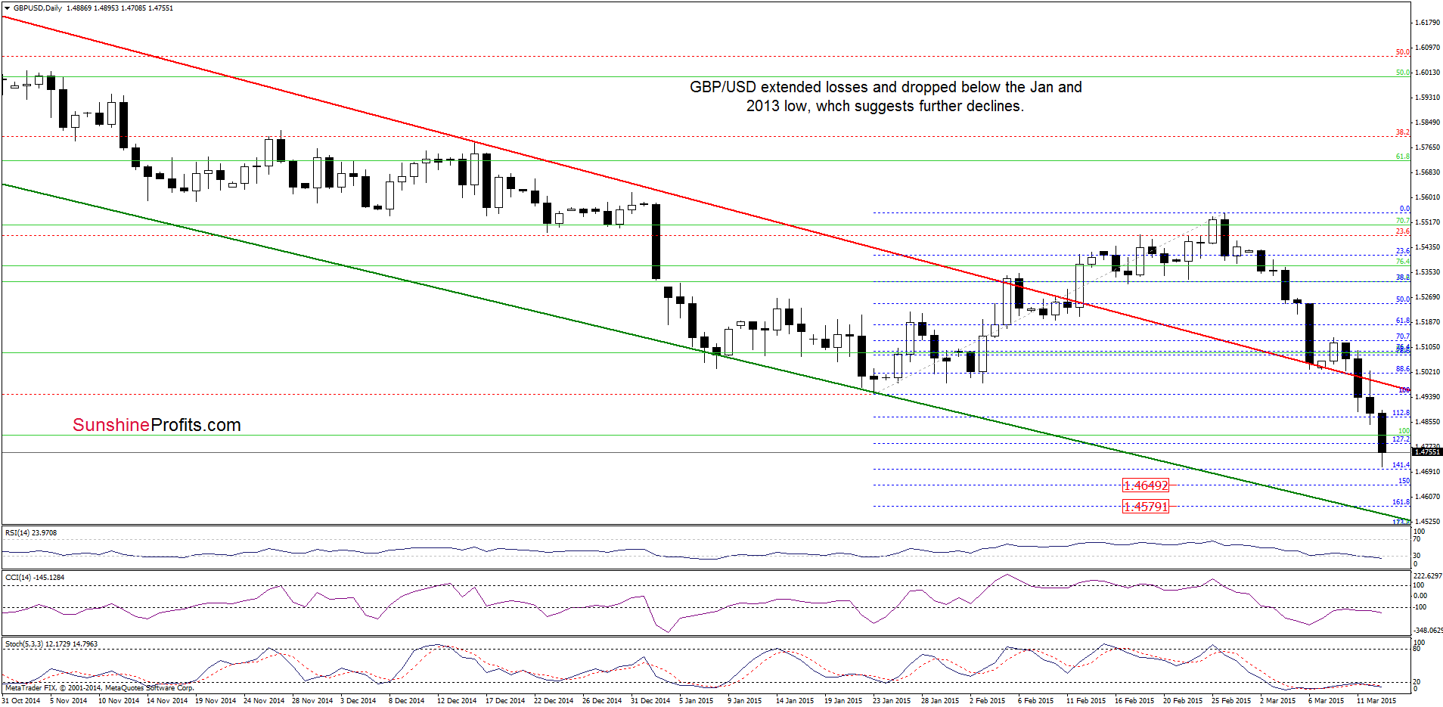Screen dimensions: 1443x707
Task: Click the 1.46910 price axis label
Action: click(x=1427, y=472)
